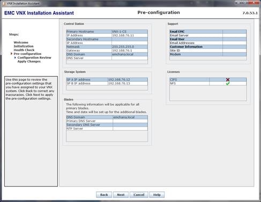The width and height of the screenshot is (261, 202).
Task: Click the NFS license label
Action: (173, 83)
